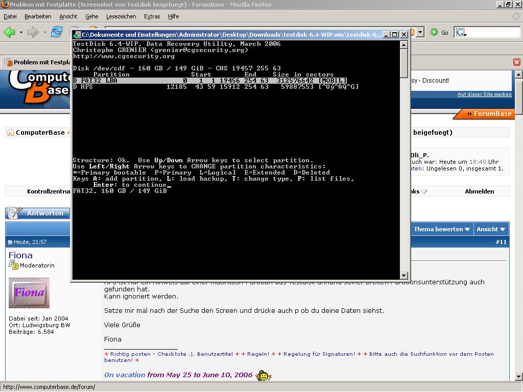
Task: Open Fiona's user profile name link
Action: coord(20,255)
